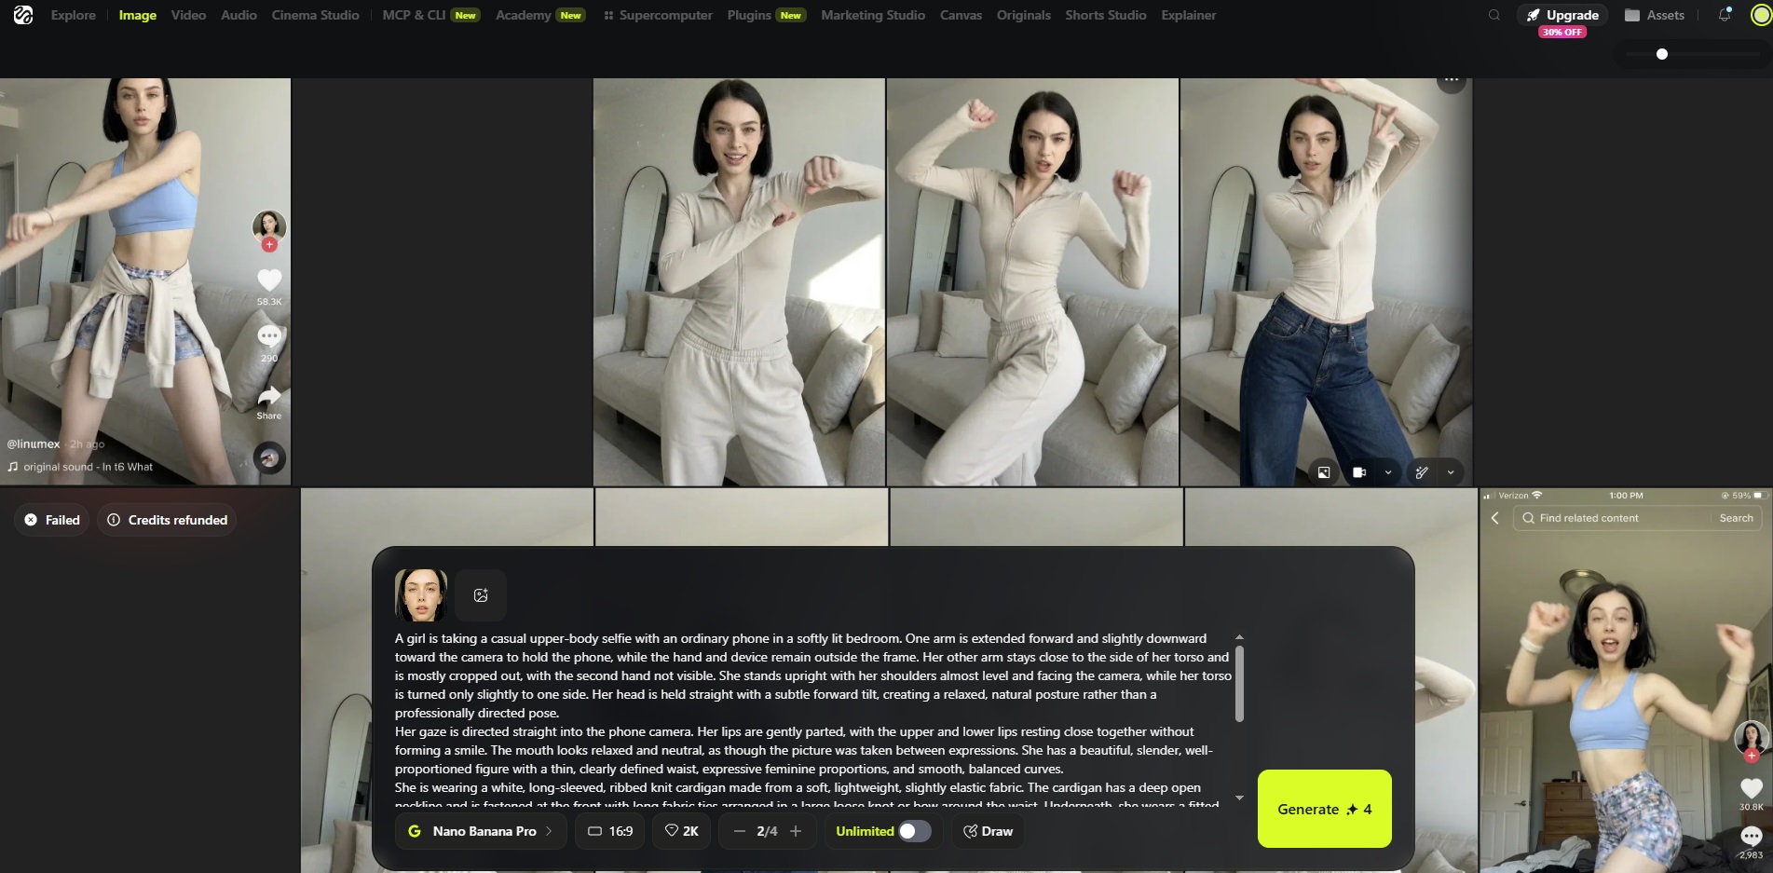Open the three-dots menu on the jeans image
Viewport: 1773px width, 873px height.
(x=1452, y=81)
